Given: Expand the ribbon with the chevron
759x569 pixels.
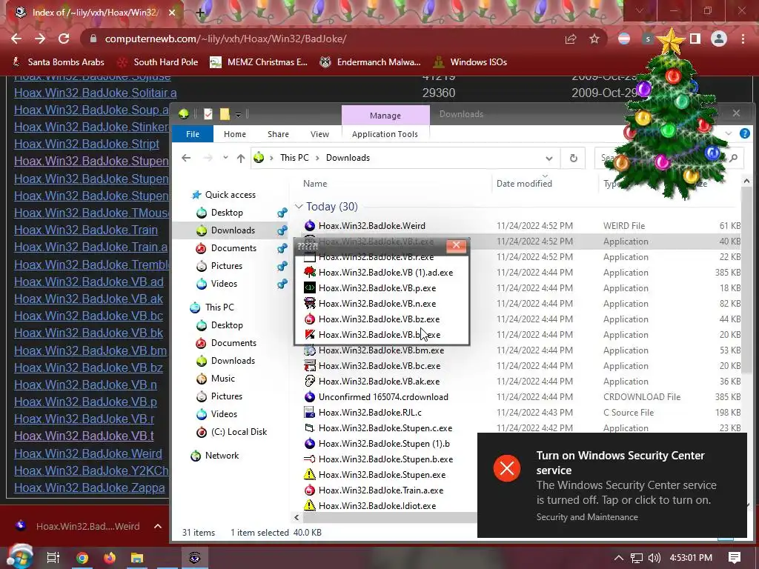Looking at the screenshot, I should [x=729, y=133].
